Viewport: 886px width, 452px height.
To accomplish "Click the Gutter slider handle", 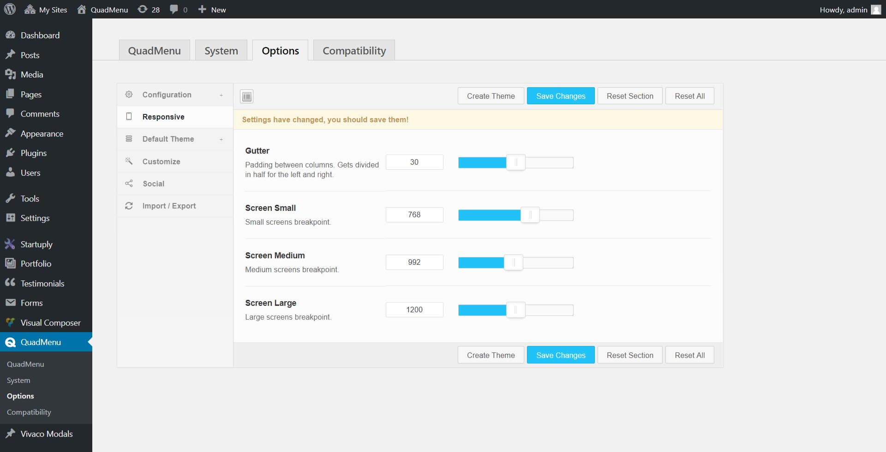I will point(516,162).
